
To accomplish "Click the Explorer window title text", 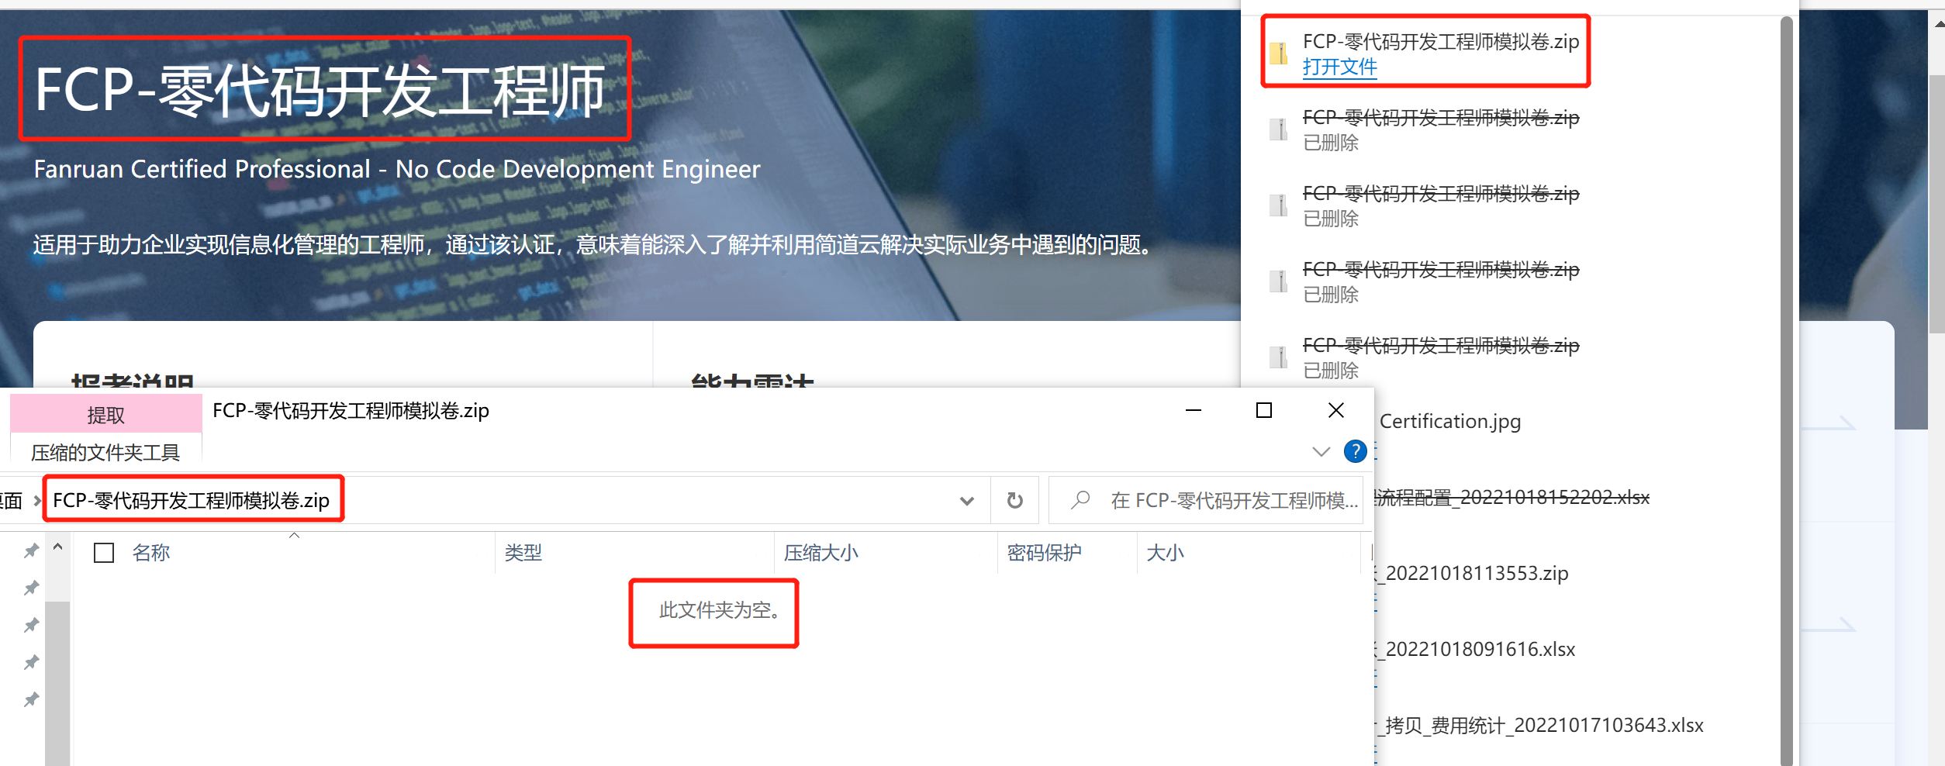I will pyautogui.click(x=351, y=411).
